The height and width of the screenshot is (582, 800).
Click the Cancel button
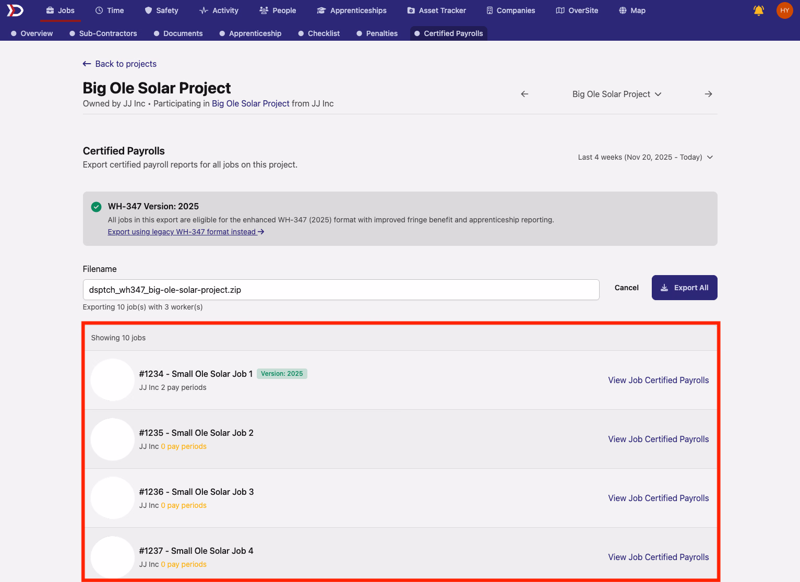tap(627, 288)
